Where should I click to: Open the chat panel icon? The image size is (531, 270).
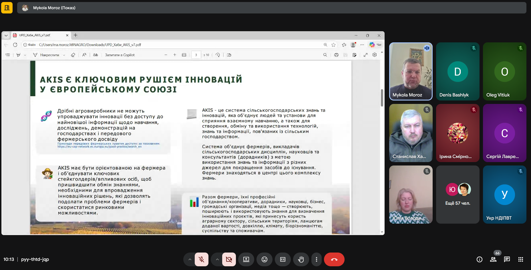click(507, 259)
